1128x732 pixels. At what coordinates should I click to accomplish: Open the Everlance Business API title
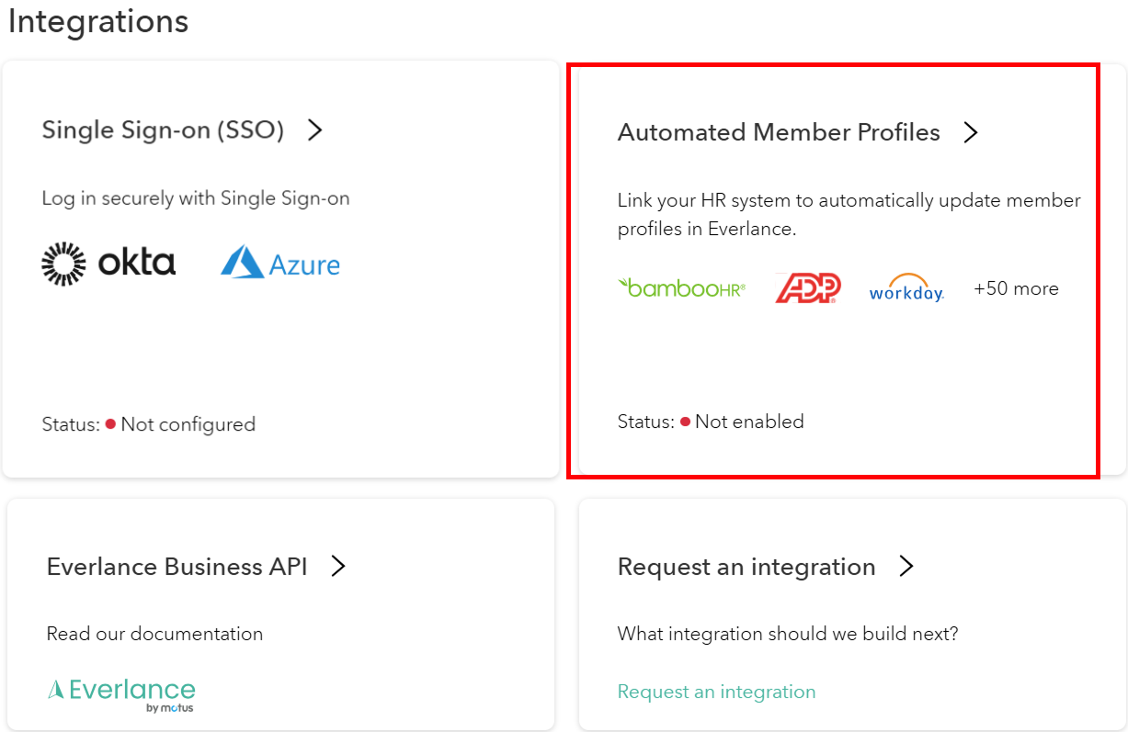(x=177, y=567)
